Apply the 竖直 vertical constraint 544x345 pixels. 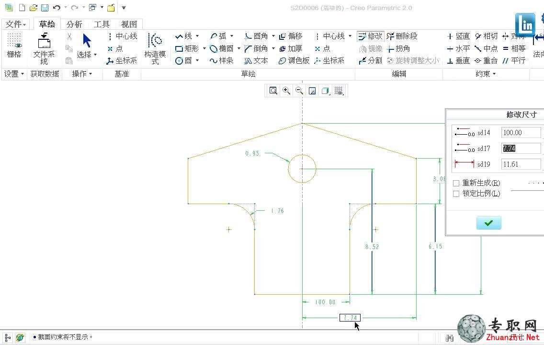point(458,36)
